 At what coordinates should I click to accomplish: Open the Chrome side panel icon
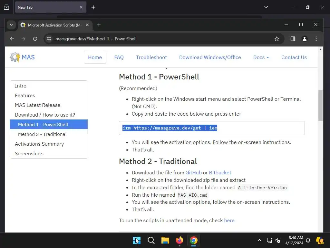point(293,39)
